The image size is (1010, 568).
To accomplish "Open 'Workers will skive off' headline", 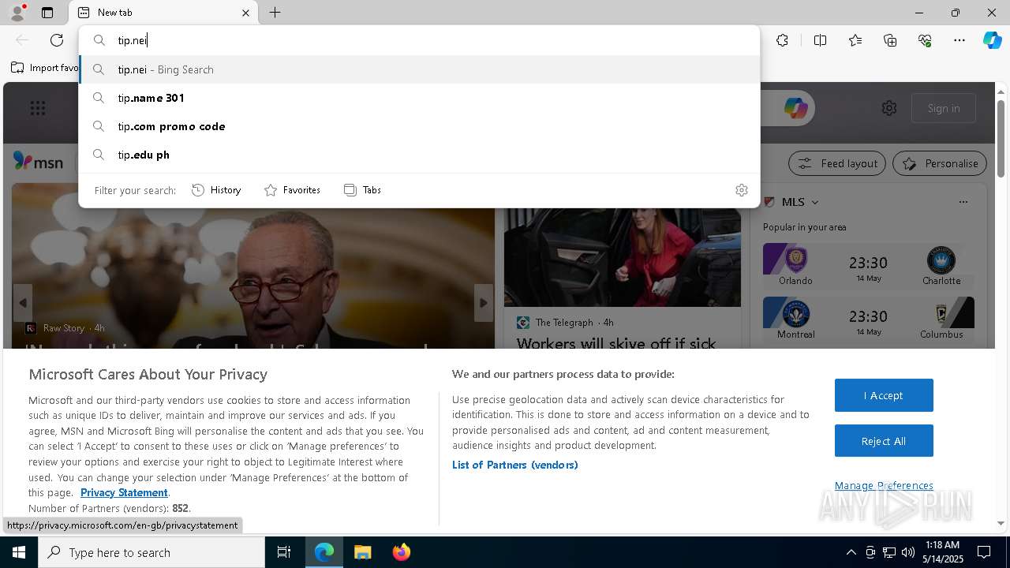I will 616,343.
